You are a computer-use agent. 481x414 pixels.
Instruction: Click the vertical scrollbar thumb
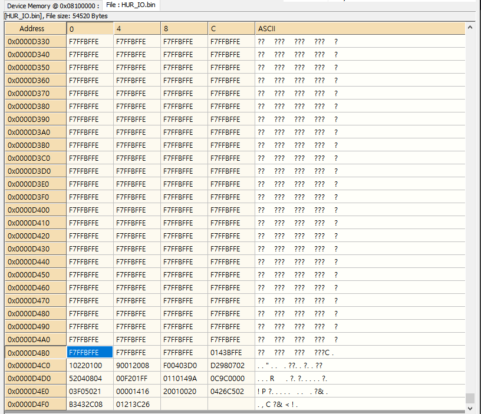[470, 398]
